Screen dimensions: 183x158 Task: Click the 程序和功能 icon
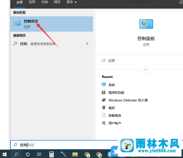click(104, 92)
